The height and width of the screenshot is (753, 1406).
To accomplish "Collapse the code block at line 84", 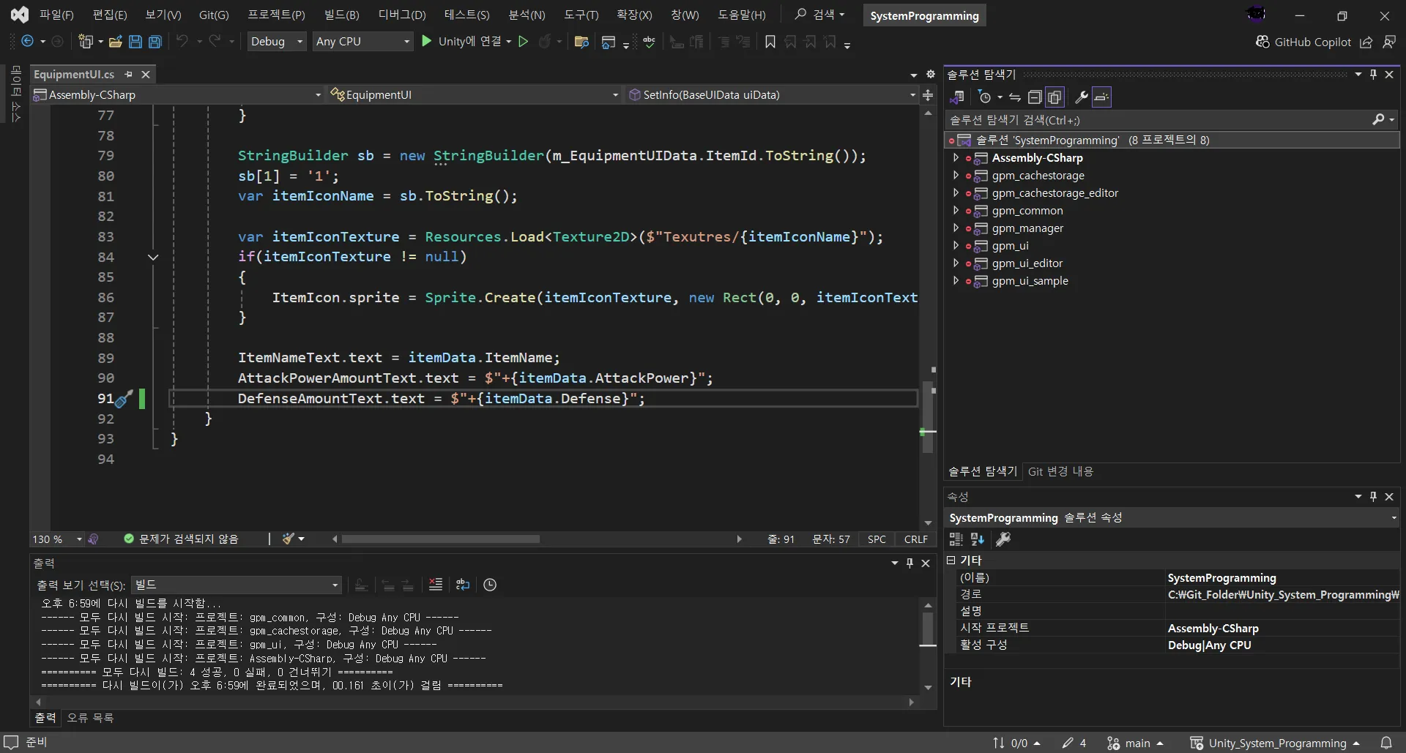I will [153, 257].
